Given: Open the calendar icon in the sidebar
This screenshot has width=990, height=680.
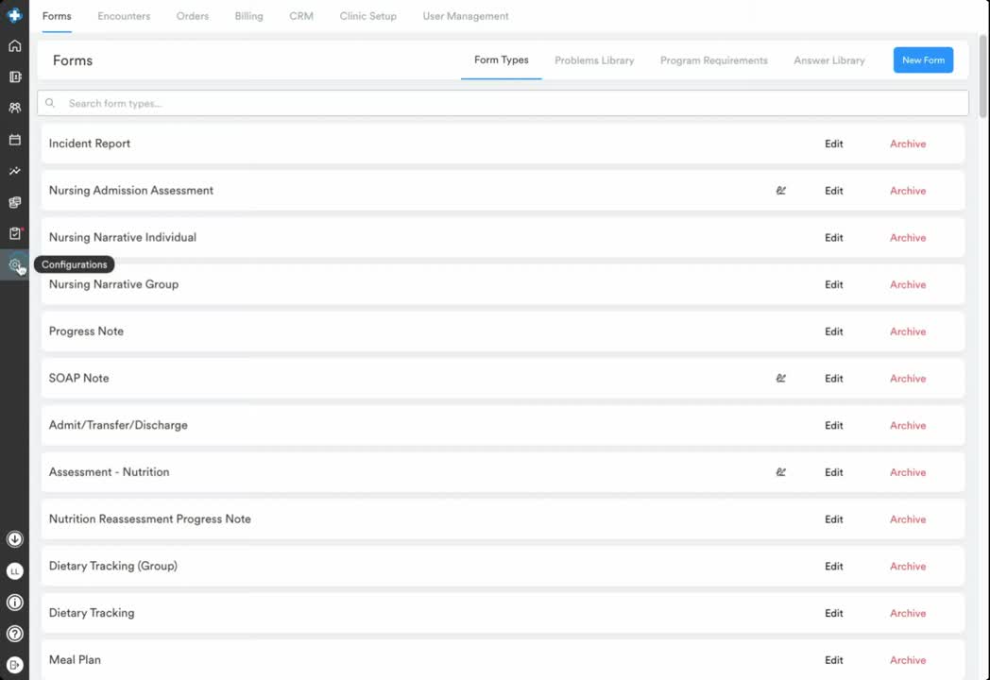Looking at the screenshot, I should 14,139.
